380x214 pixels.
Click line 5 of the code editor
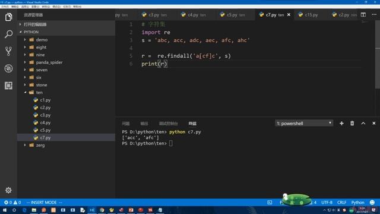tap(186, 56)
